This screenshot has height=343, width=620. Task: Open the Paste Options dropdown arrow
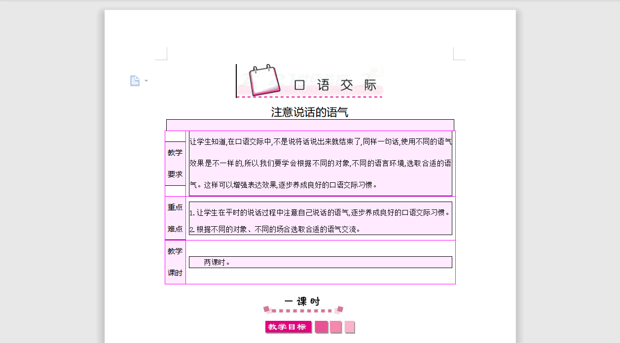(x=145, y=81)
